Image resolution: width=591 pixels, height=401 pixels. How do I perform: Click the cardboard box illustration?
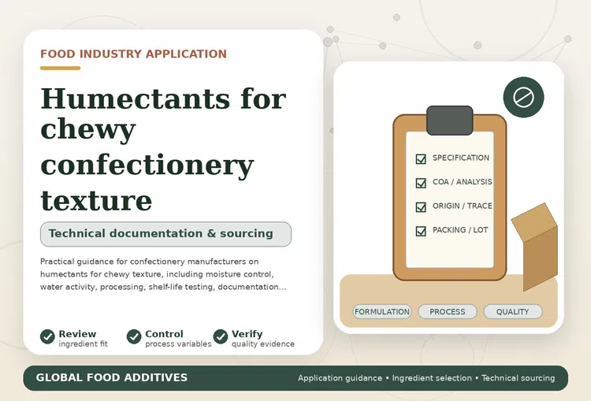pos(535,247)
